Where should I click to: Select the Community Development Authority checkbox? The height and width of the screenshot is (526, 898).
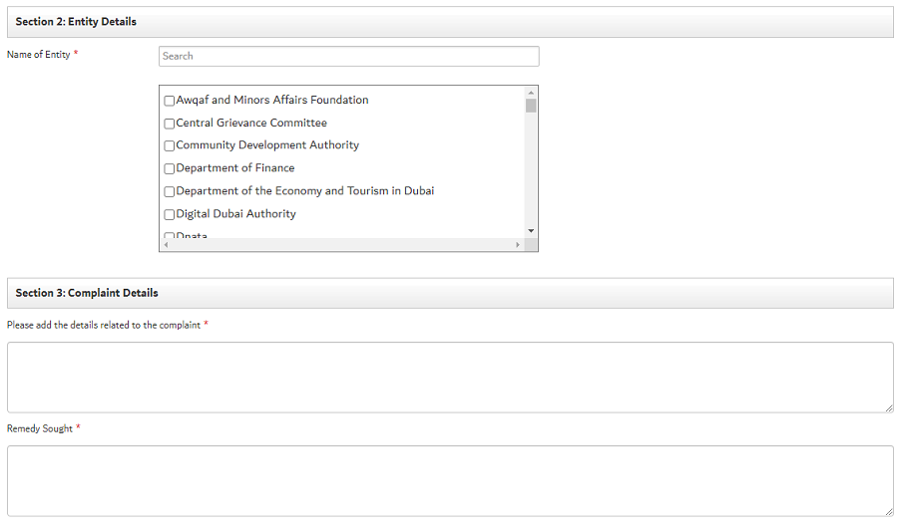coord(170,145)
